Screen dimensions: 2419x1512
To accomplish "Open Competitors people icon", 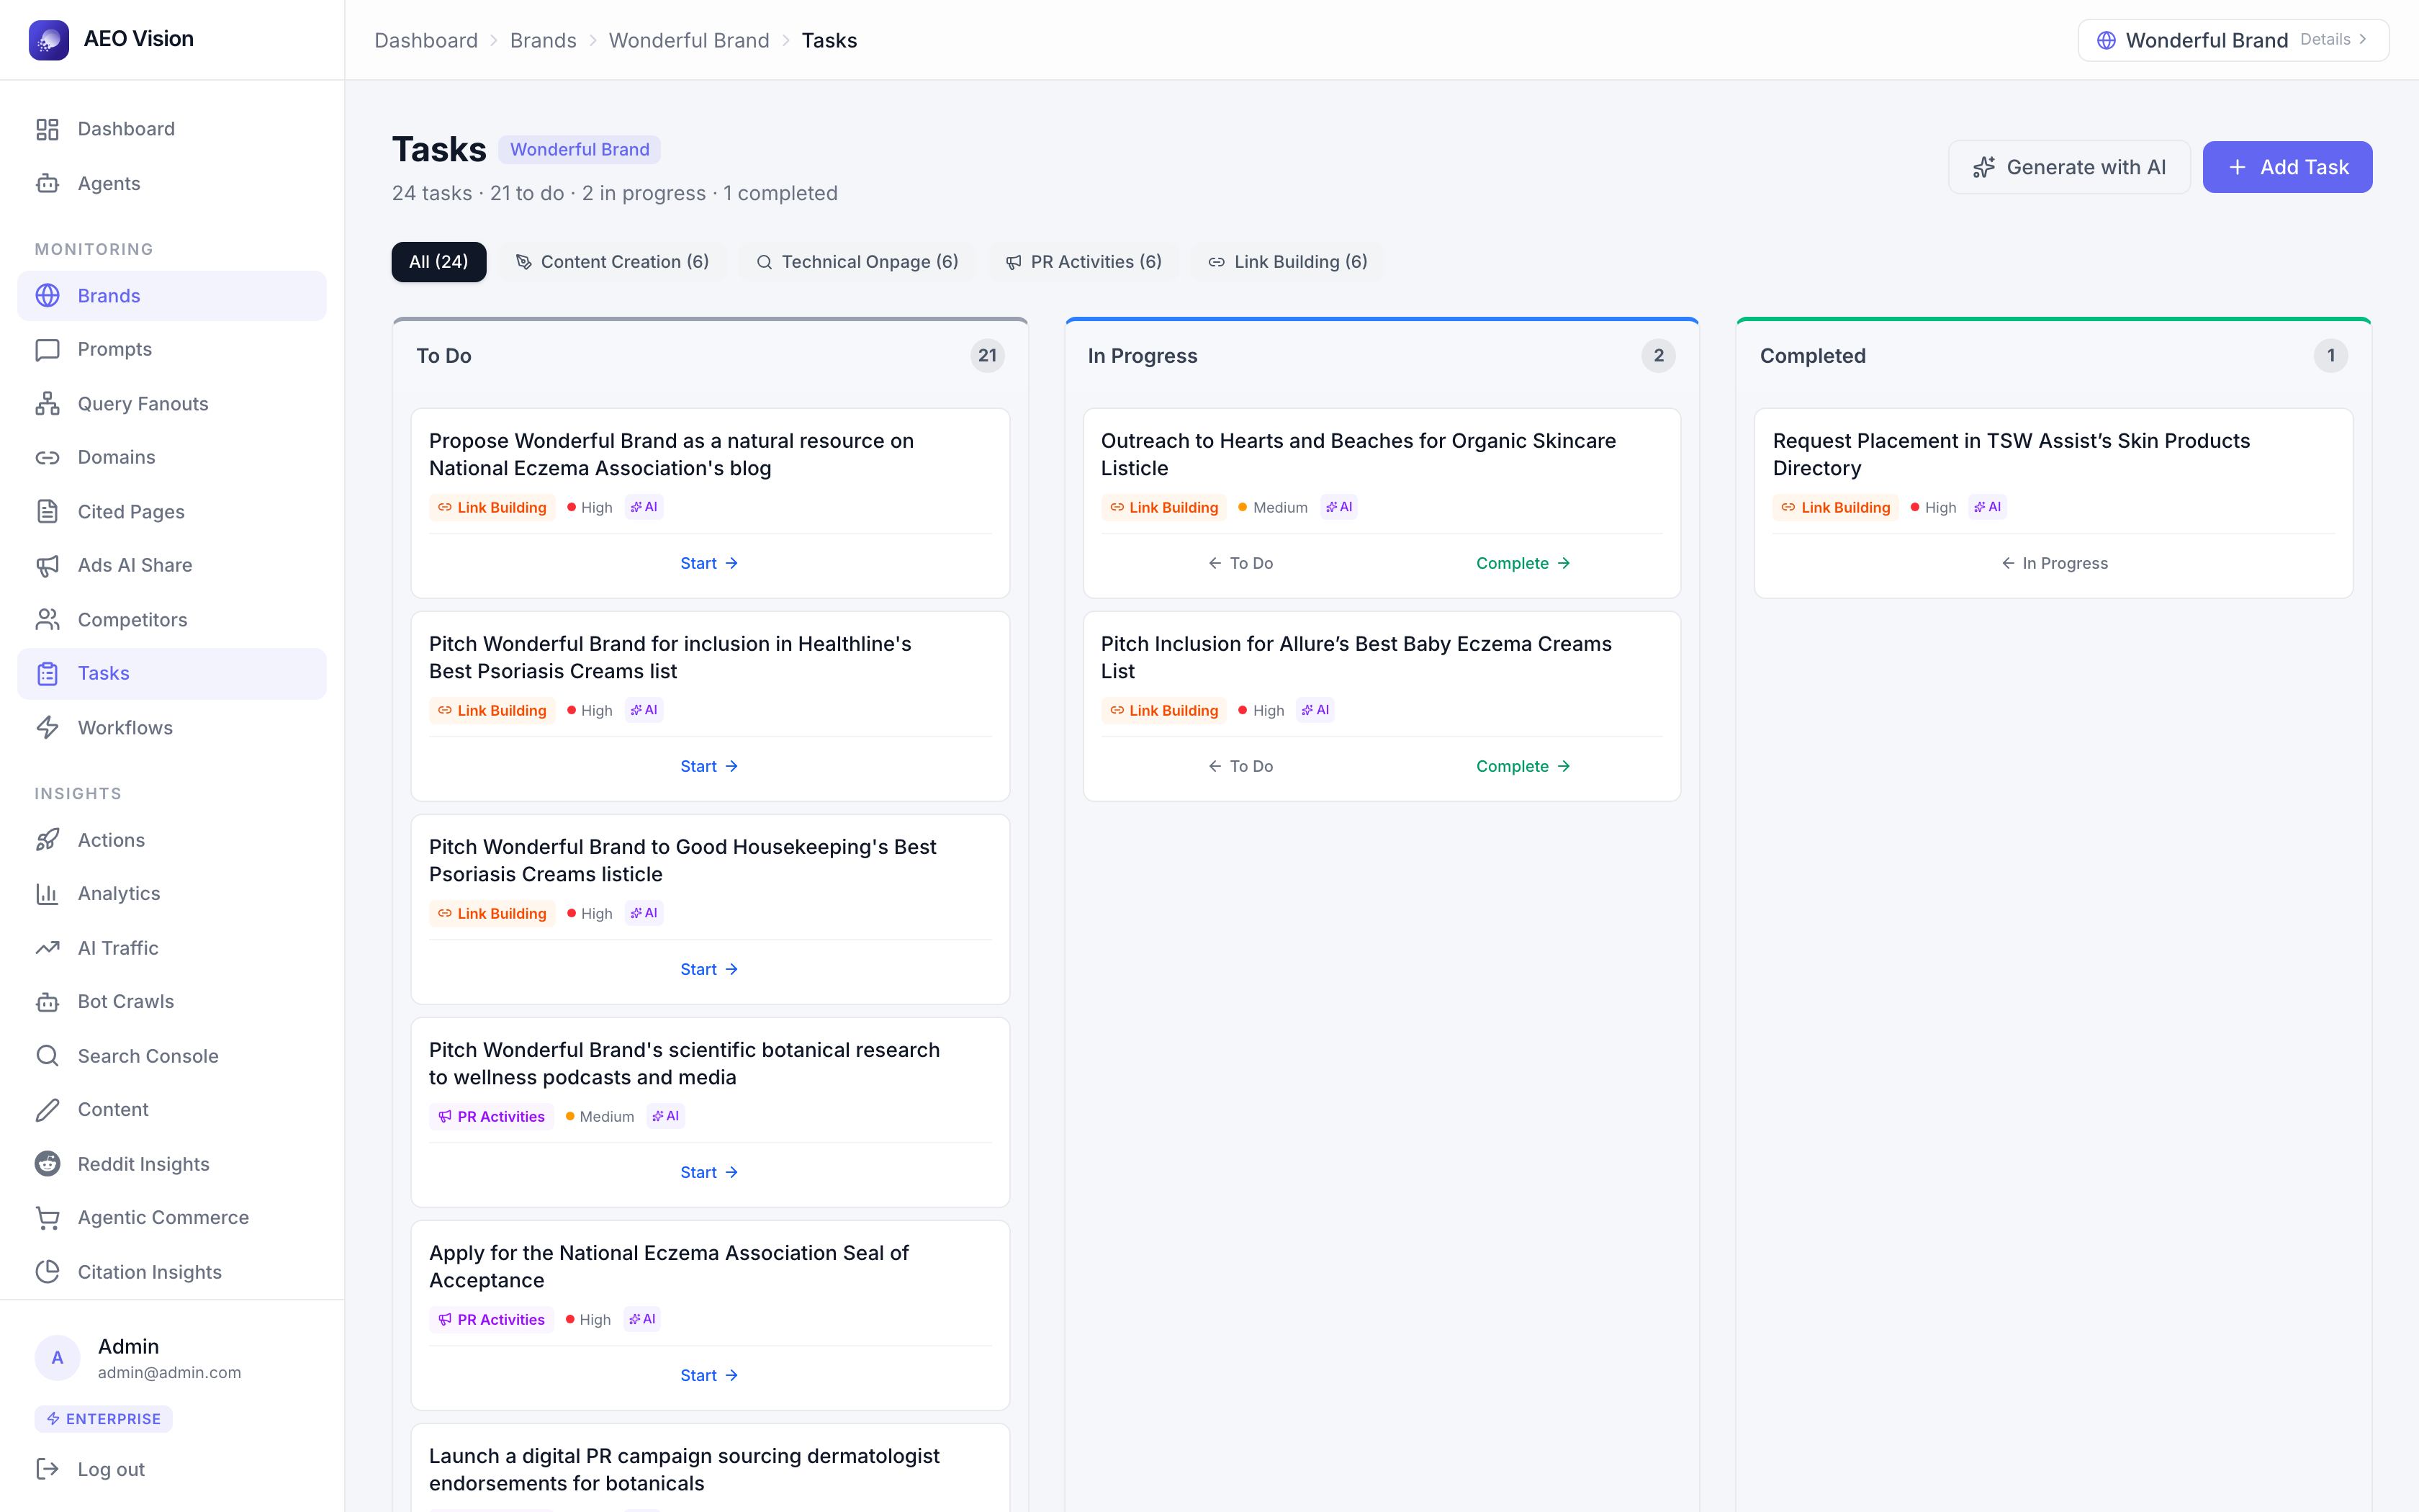I will pos(47,620).
